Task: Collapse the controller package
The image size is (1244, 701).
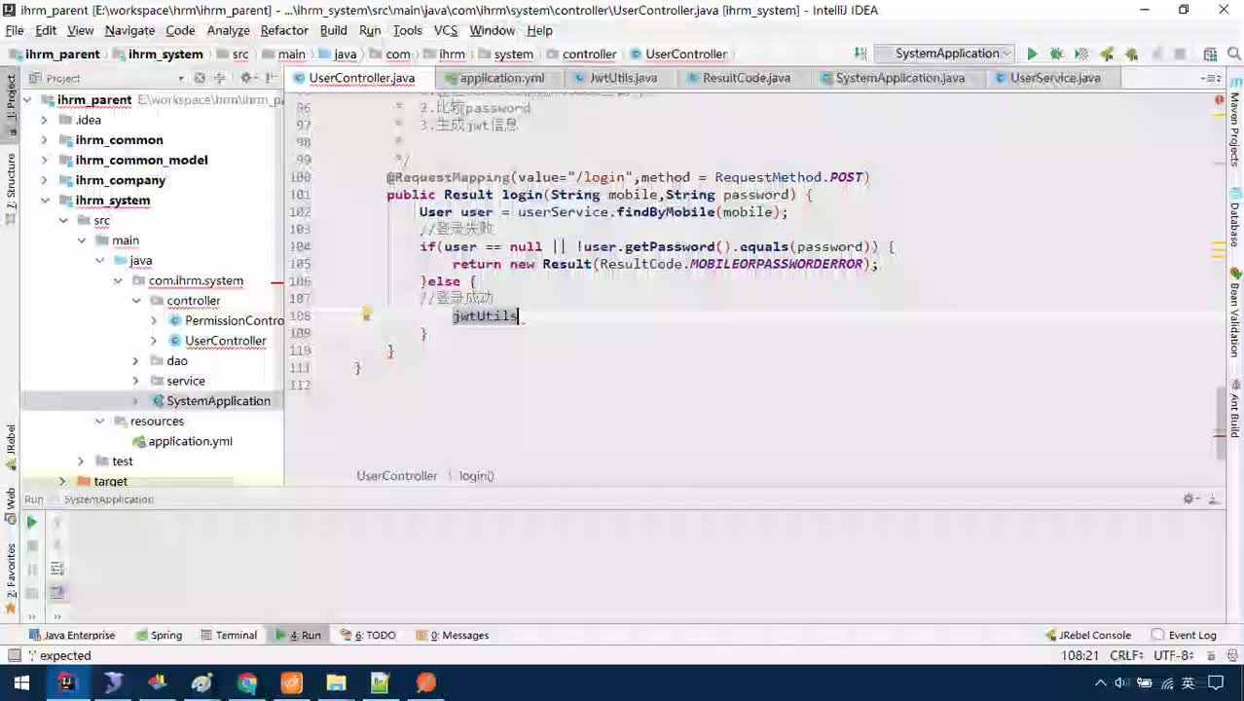Action: (136, 301)
